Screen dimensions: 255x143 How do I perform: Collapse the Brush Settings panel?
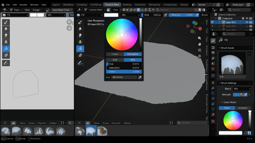[x=220, y=83]
